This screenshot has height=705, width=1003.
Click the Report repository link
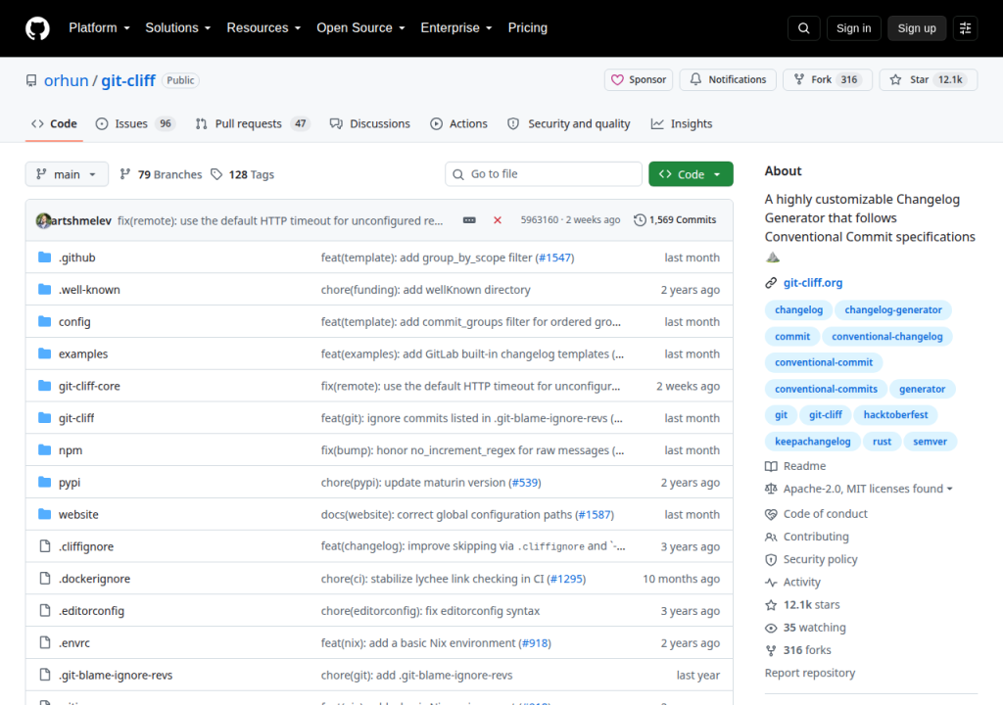(x=810, y=673)
